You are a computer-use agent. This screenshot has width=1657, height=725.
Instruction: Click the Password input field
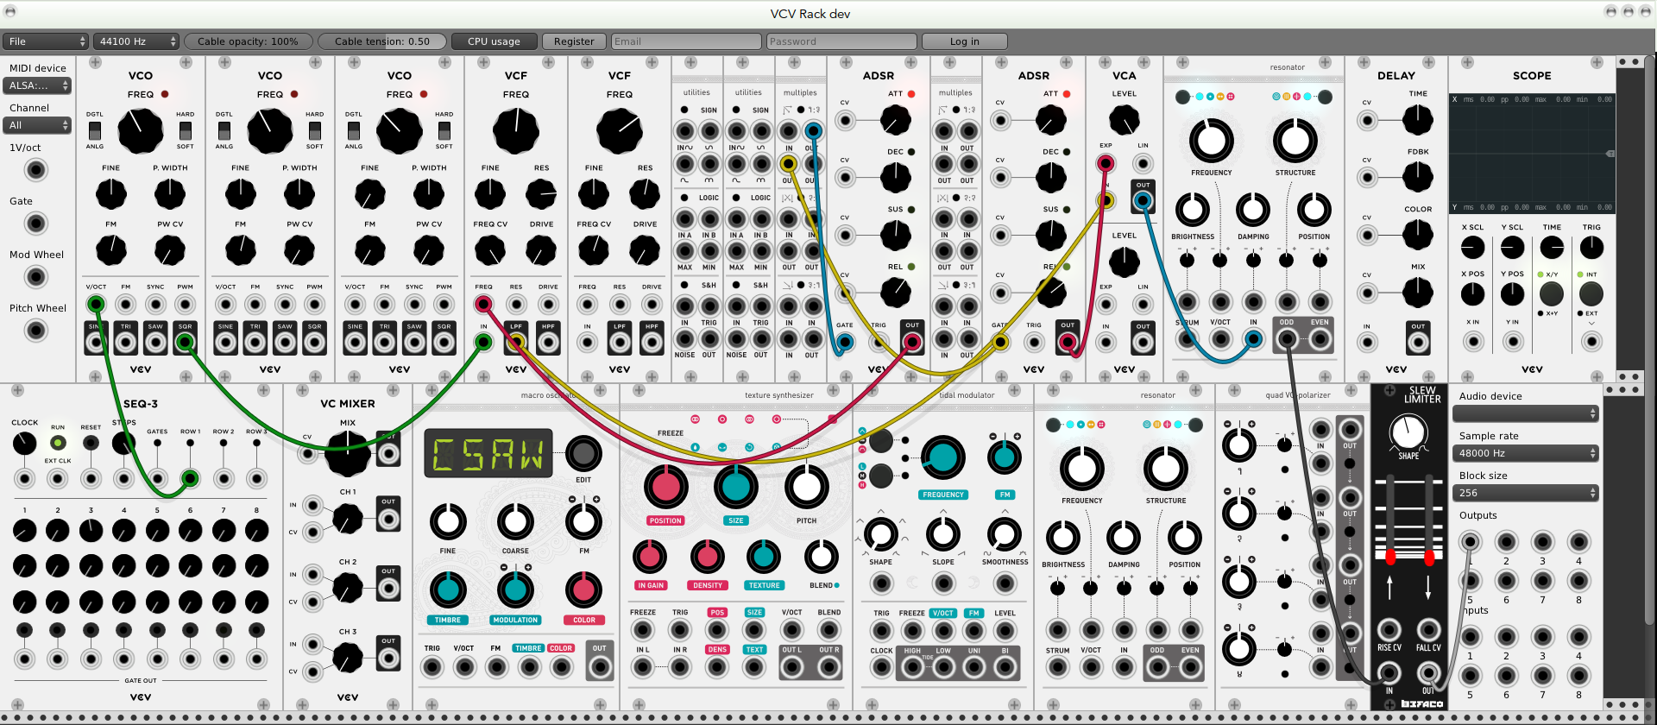tap(841, 41)
